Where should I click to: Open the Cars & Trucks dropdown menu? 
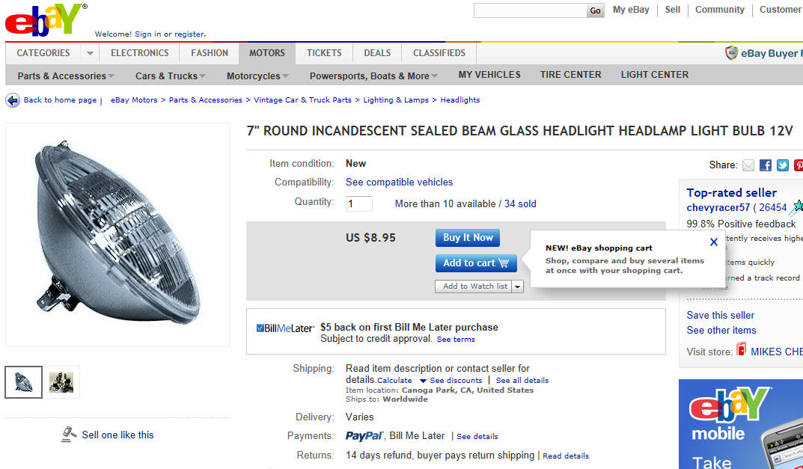click(171, 76)
